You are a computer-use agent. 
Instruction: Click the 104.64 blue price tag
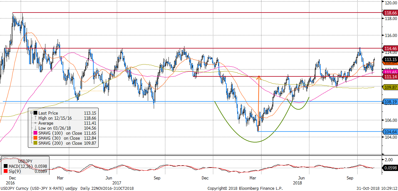click(x=390, y=132)
